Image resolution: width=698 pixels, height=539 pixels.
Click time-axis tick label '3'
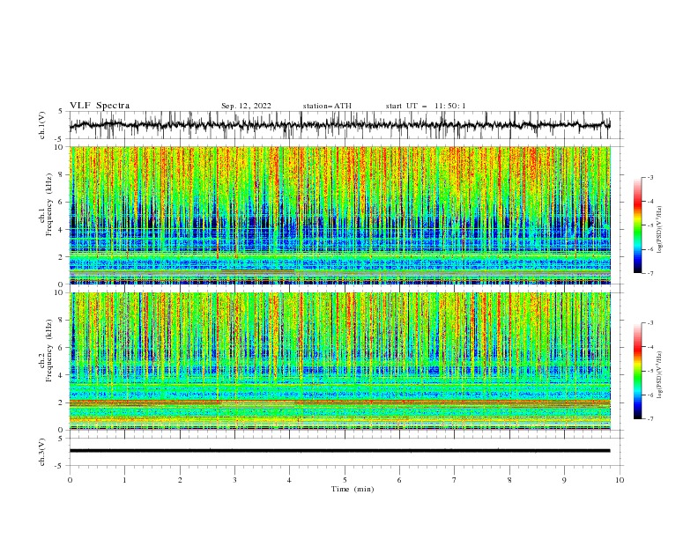(x=234, y=480)
